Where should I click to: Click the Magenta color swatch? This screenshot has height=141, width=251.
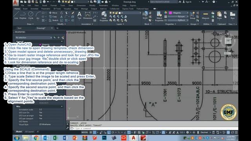171,13
